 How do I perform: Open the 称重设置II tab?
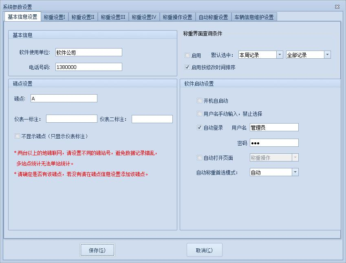(x=83, y=17)
